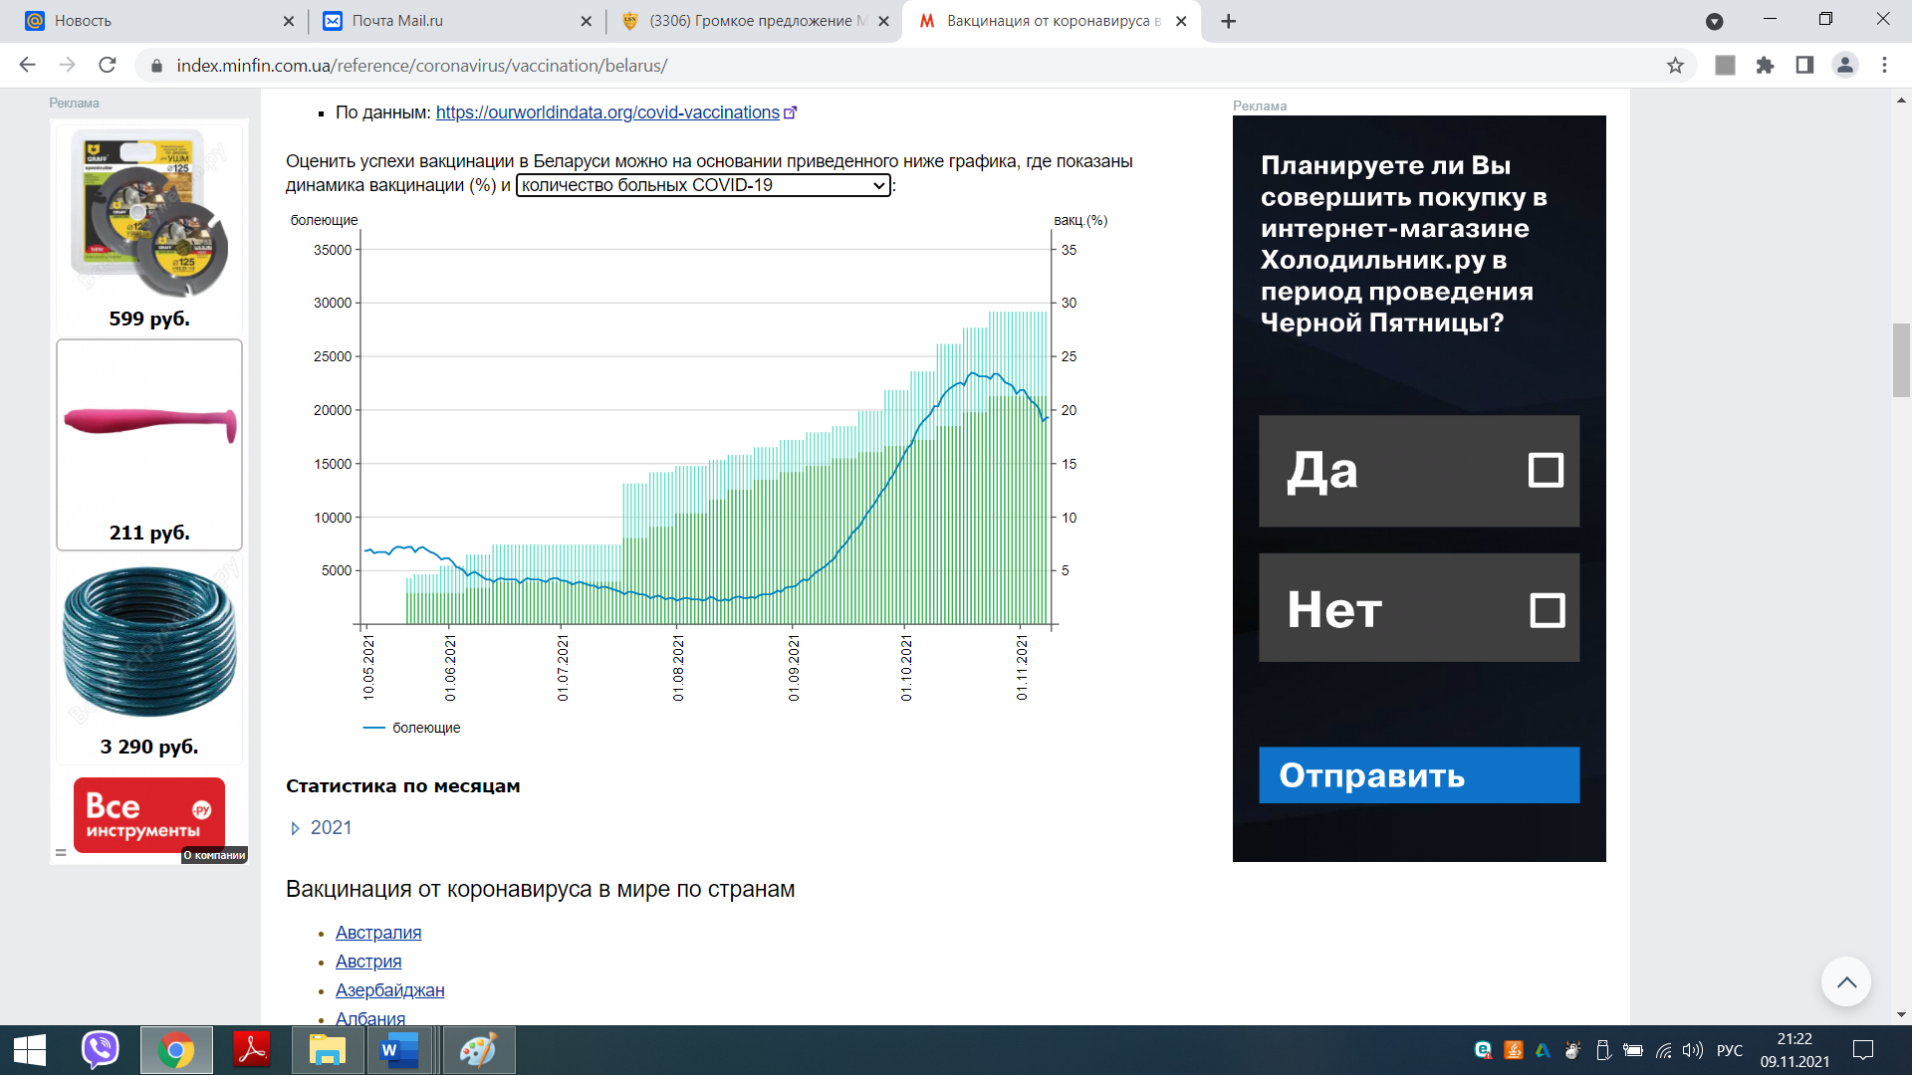Open the ourworldindata covid-vaccinations link
1912x1075 pixels.
pyautogui.click(x=607, y=112)
